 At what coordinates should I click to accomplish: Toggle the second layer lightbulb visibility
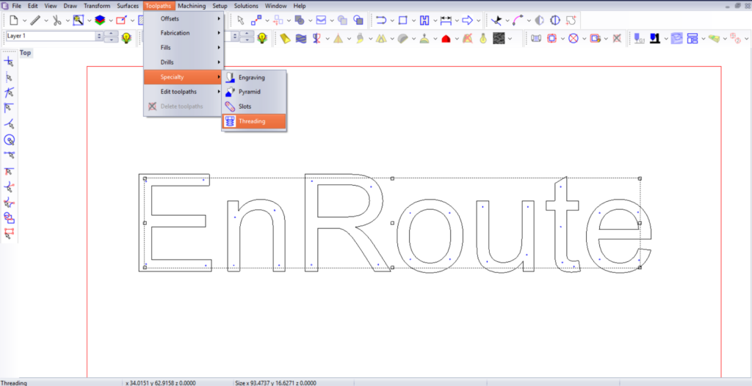click(x=262, y=38)
